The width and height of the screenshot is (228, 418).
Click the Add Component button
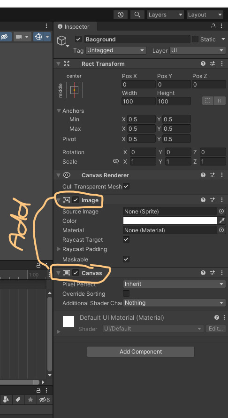141,352
